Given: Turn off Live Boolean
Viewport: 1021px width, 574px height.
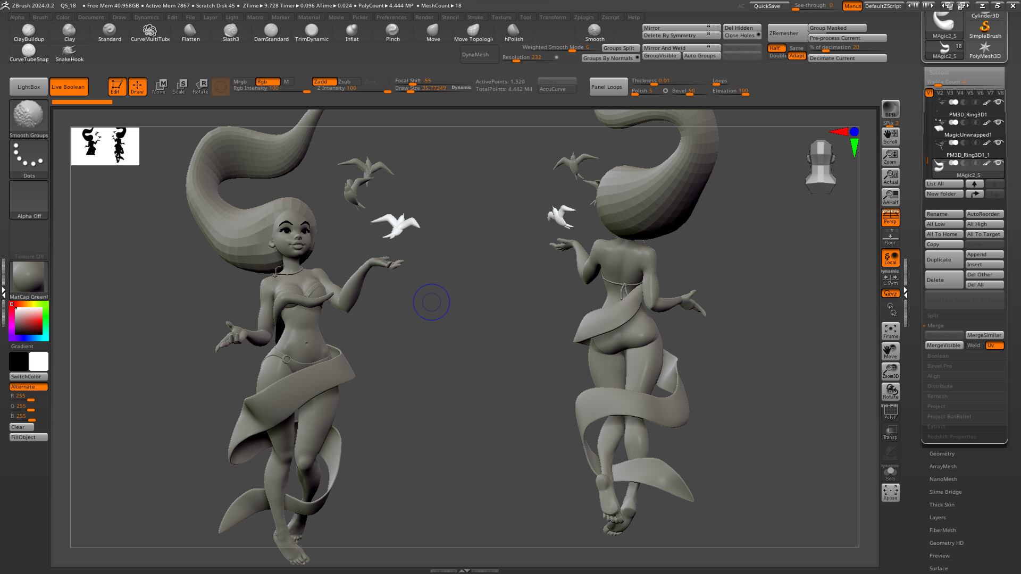Looking at the screenshot, I should [69, 87].
